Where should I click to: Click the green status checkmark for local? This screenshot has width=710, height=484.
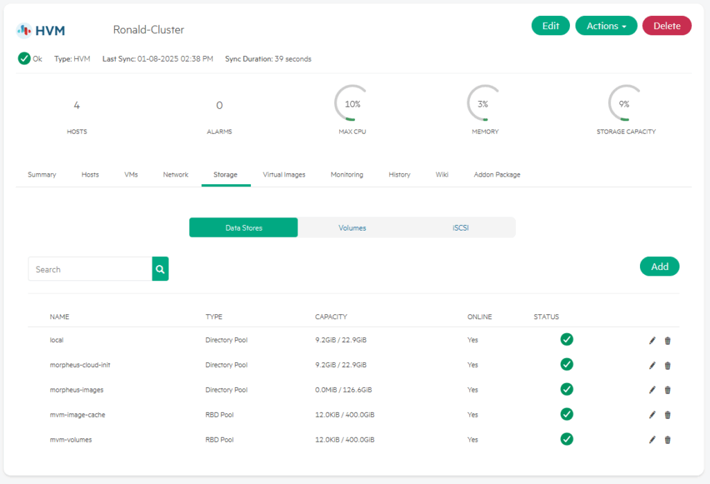566,339
